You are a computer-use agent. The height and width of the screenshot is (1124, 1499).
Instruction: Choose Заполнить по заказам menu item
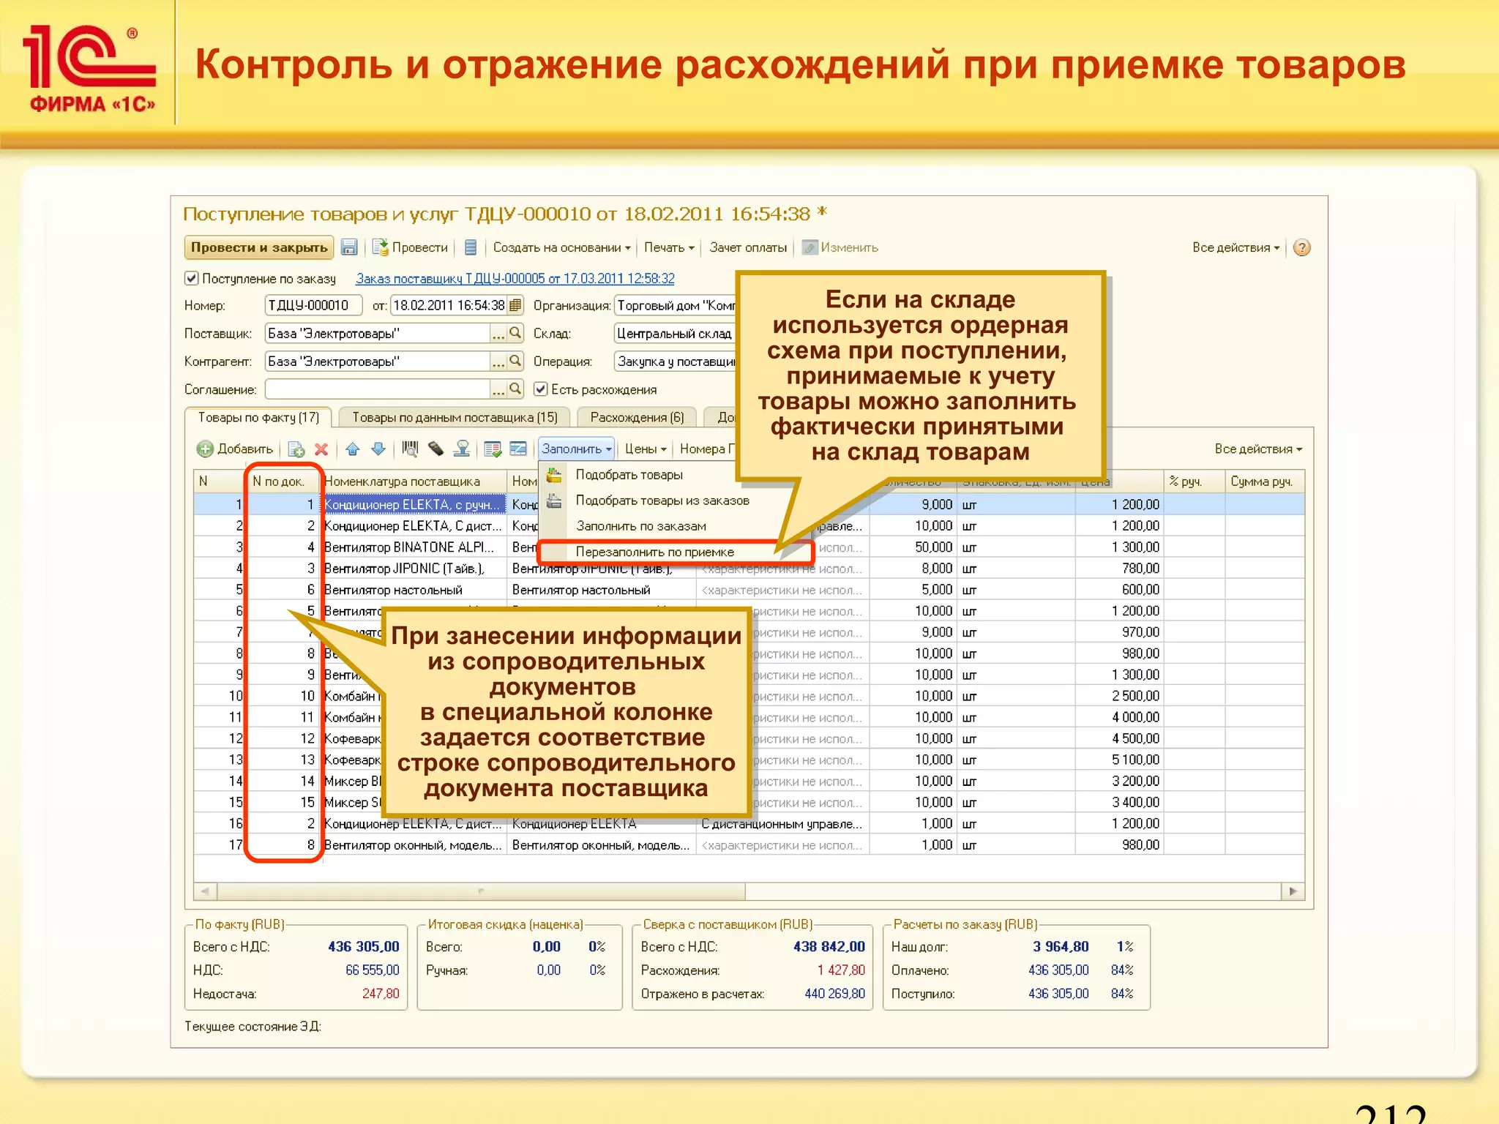(x=640, y=526)
